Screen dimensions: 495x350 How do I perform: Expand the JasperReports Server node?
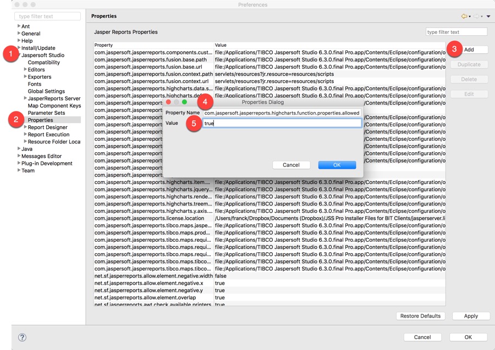coord(25,98)
